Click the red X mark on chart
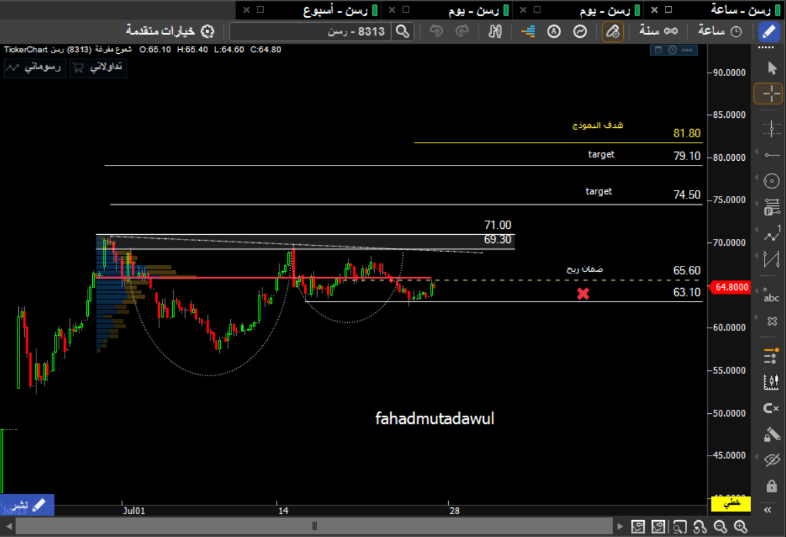Viewport: 786px width, 537px height. pyautogui.click(x=583, y=293)
